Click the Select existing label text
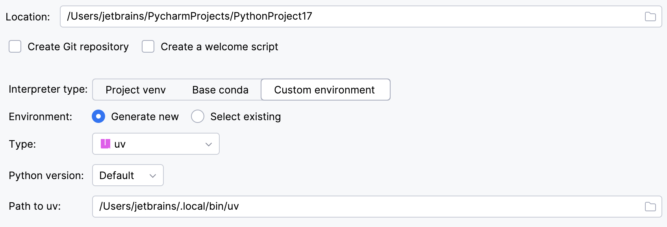The image size is (667, 227). click(245, 117)
